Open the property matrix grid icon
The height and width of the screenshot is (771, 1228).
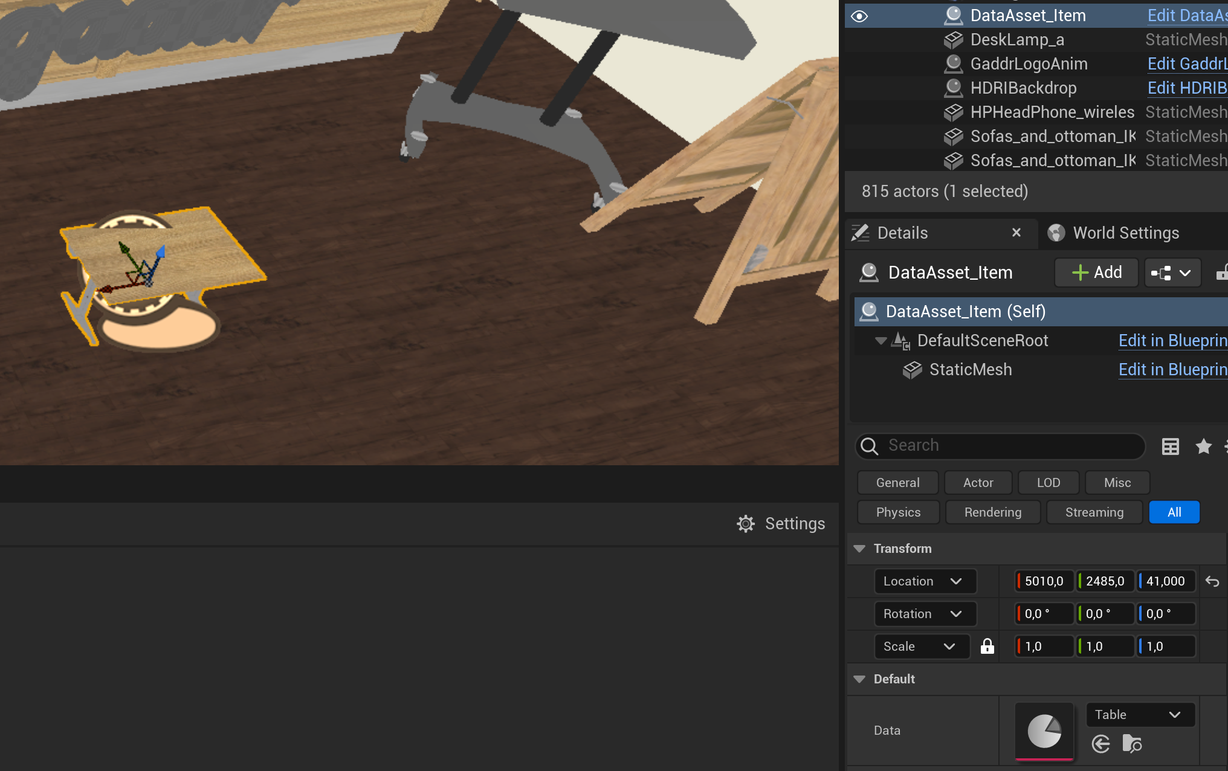click(1170, 447)
